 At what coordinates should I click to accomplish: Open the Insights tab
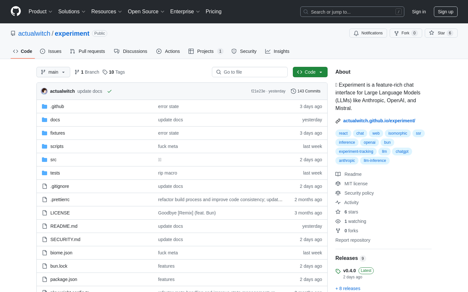pyautogui.click(x=277, y=51)
